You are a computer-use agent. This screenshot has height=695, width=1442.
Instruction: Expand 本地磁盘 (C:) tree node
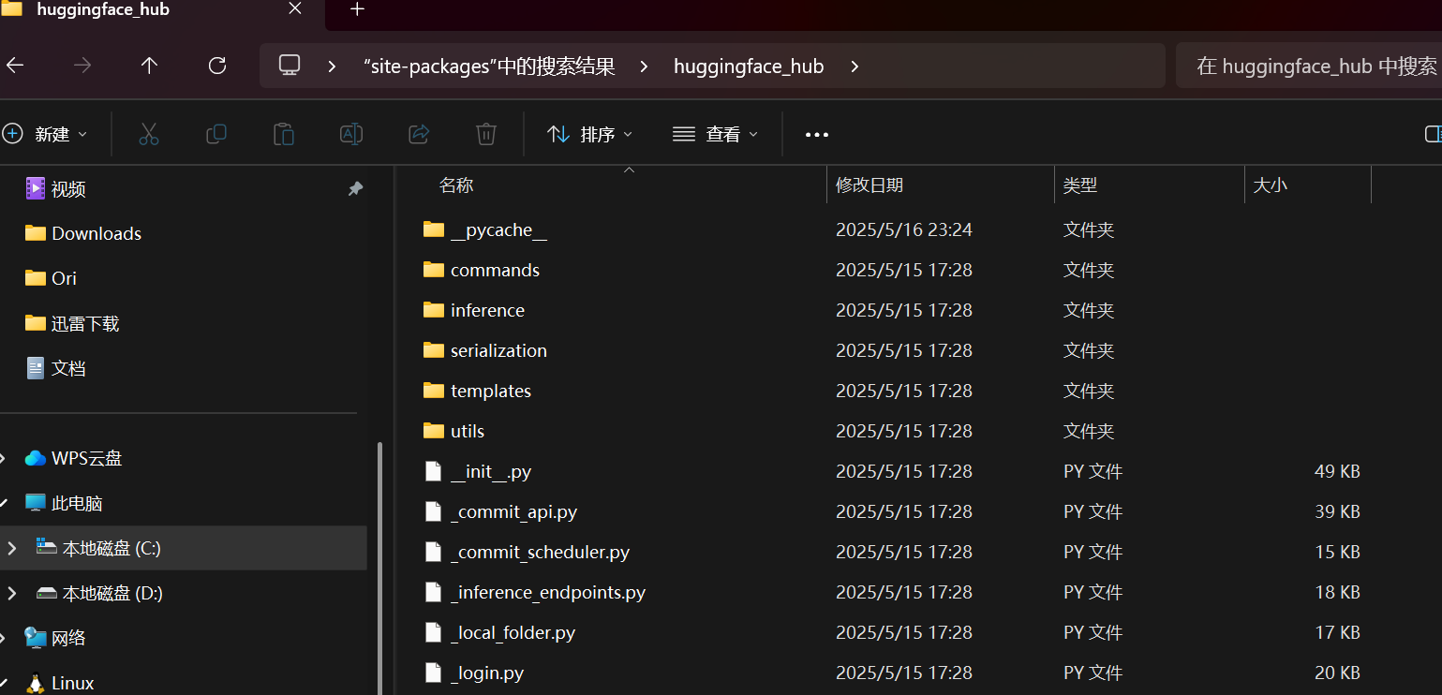tap(11, 548)
